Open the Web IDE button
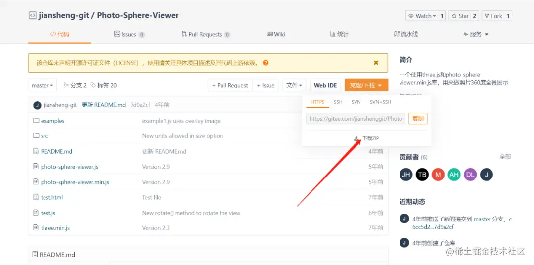 click(325, 85)
